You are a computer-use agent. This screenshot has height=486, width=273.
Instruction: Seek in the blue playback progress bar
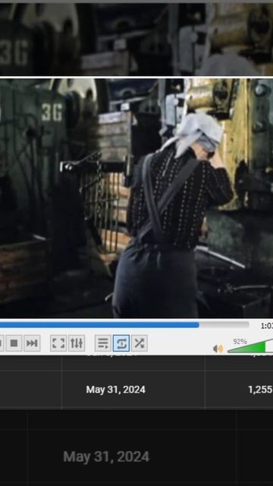coord(124,324)
